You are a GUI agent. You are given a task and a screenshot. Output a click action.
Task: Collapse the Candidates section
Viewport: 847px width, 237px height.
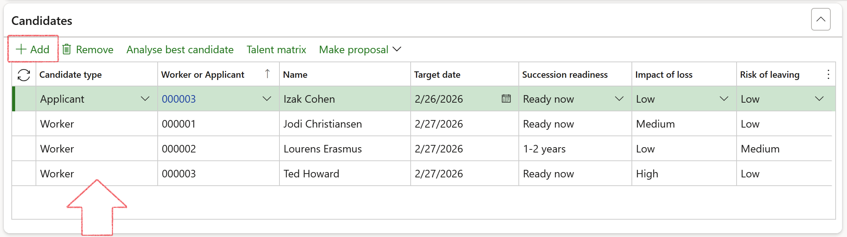(x=821, y=19)
